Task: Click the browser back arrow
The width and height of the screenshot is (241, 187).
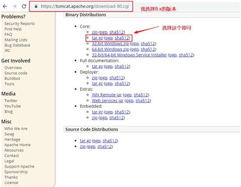Action: point(5,6)
